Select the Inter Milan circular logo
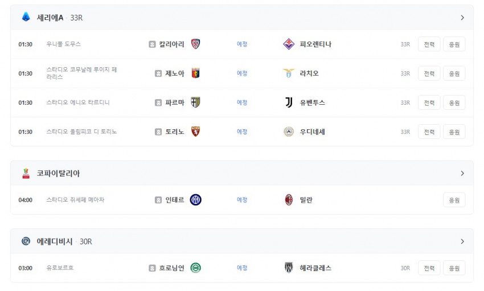The height and width of the screenshot is (291, 484). coord(195,200)
